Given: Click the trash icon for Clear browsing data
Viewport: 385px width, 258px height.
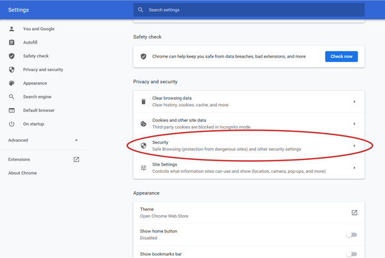Looking at the screenshot, I should click(143, 102).
